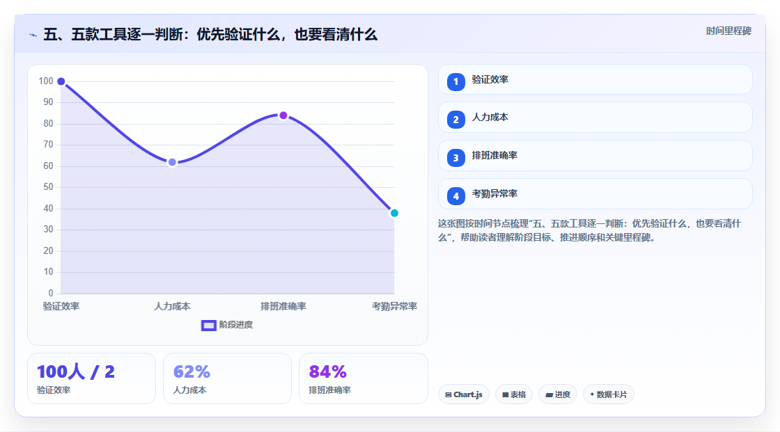Image resolution: width=780 pixels, height=432 pixels.
Task: Click the description paragraph starting 这张图按时间节点
Action: pos(589,231)
